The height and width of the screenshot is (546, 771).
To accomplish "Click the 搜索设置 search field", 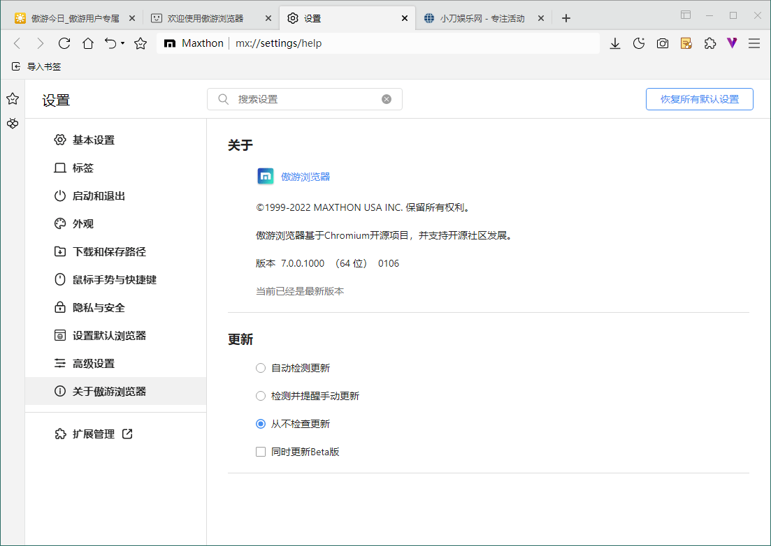I will point(305,99).
